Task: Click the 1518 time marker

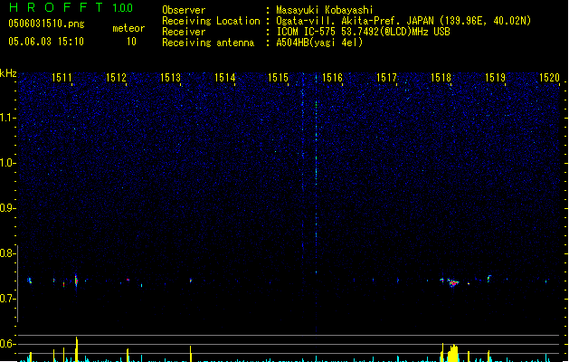Action: click(x=441, y=78)
